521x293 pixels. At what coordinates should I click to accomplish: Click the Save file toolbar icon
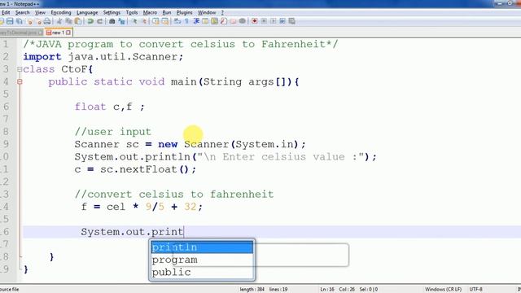[x=10, y=21]
